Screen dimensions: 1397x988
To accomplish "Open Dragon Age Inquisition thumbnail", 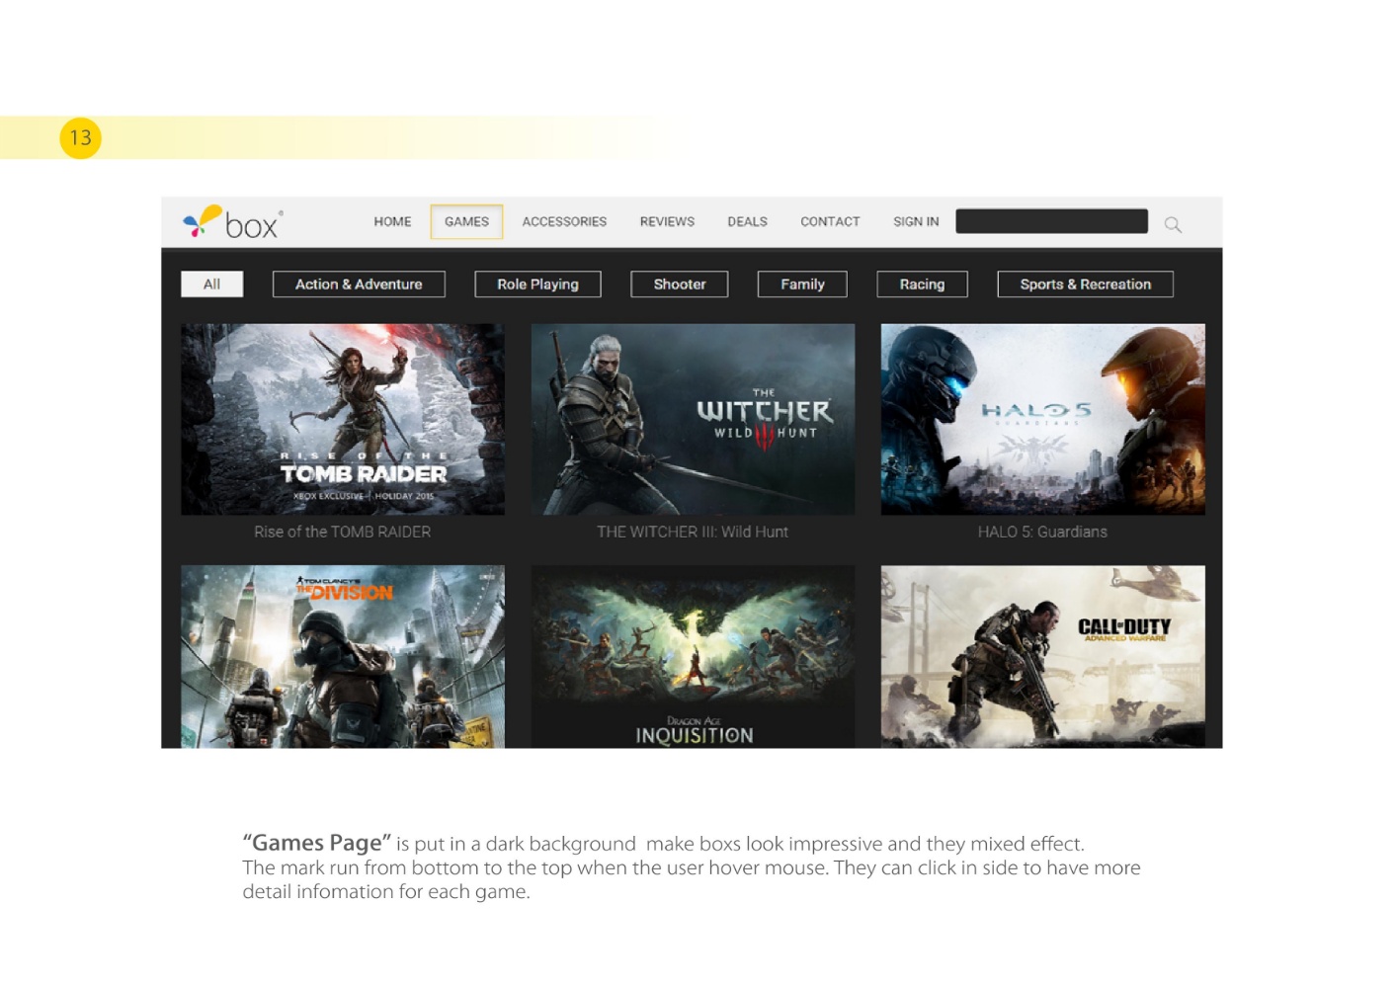I will tap(693, 657).
